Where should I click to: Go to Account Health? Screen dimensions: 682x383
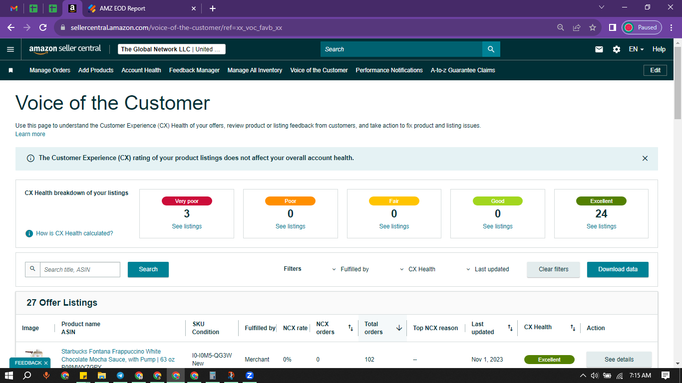click(x=141, y=70)
